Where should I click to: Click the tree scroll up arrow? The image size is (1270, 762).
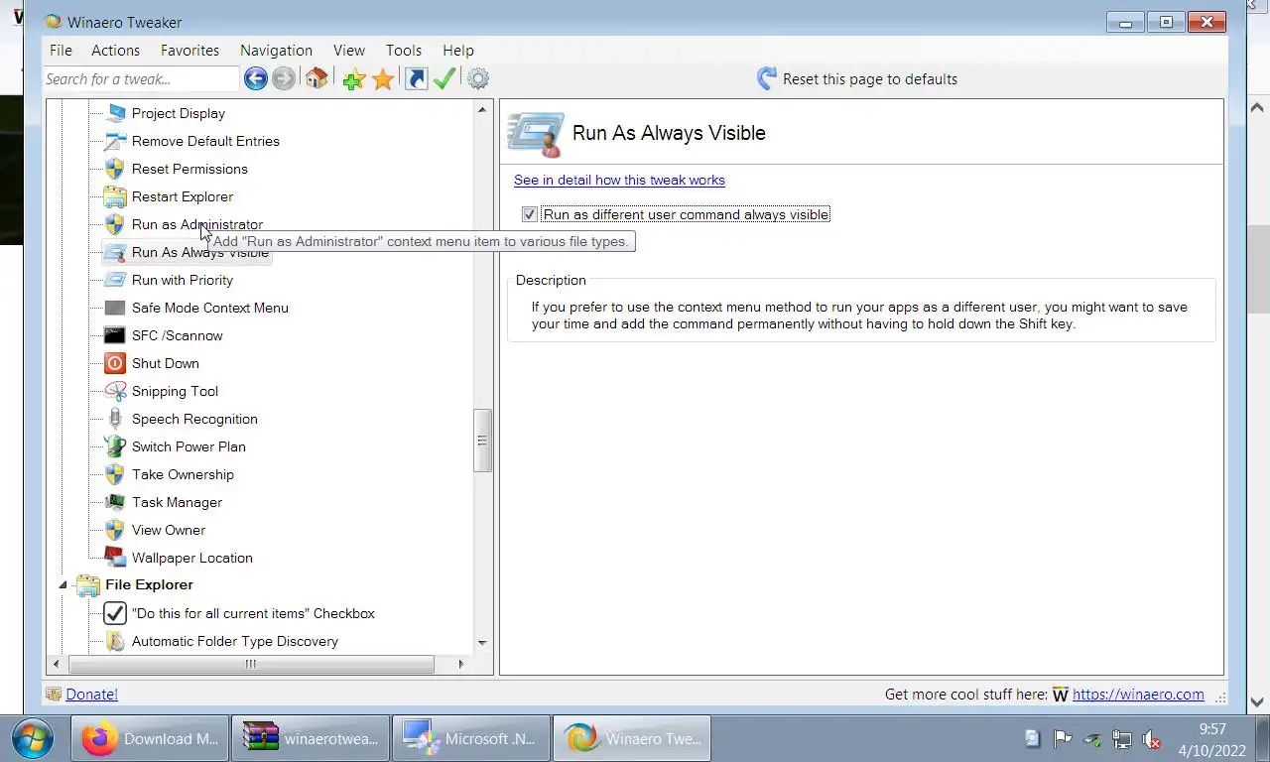click(482, 109)
